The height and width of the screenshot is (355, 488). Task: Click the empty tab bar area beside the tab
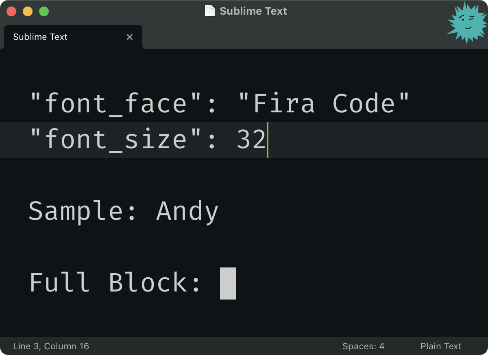[285, 37]
